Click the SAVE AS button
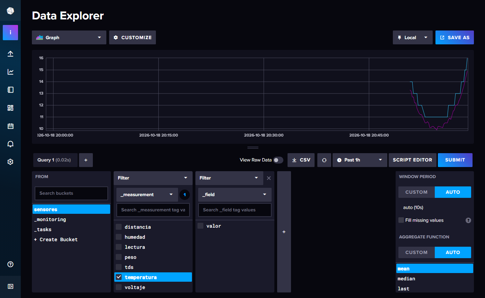This screenshot has width=485, height=298. click(x=455, y=37)
